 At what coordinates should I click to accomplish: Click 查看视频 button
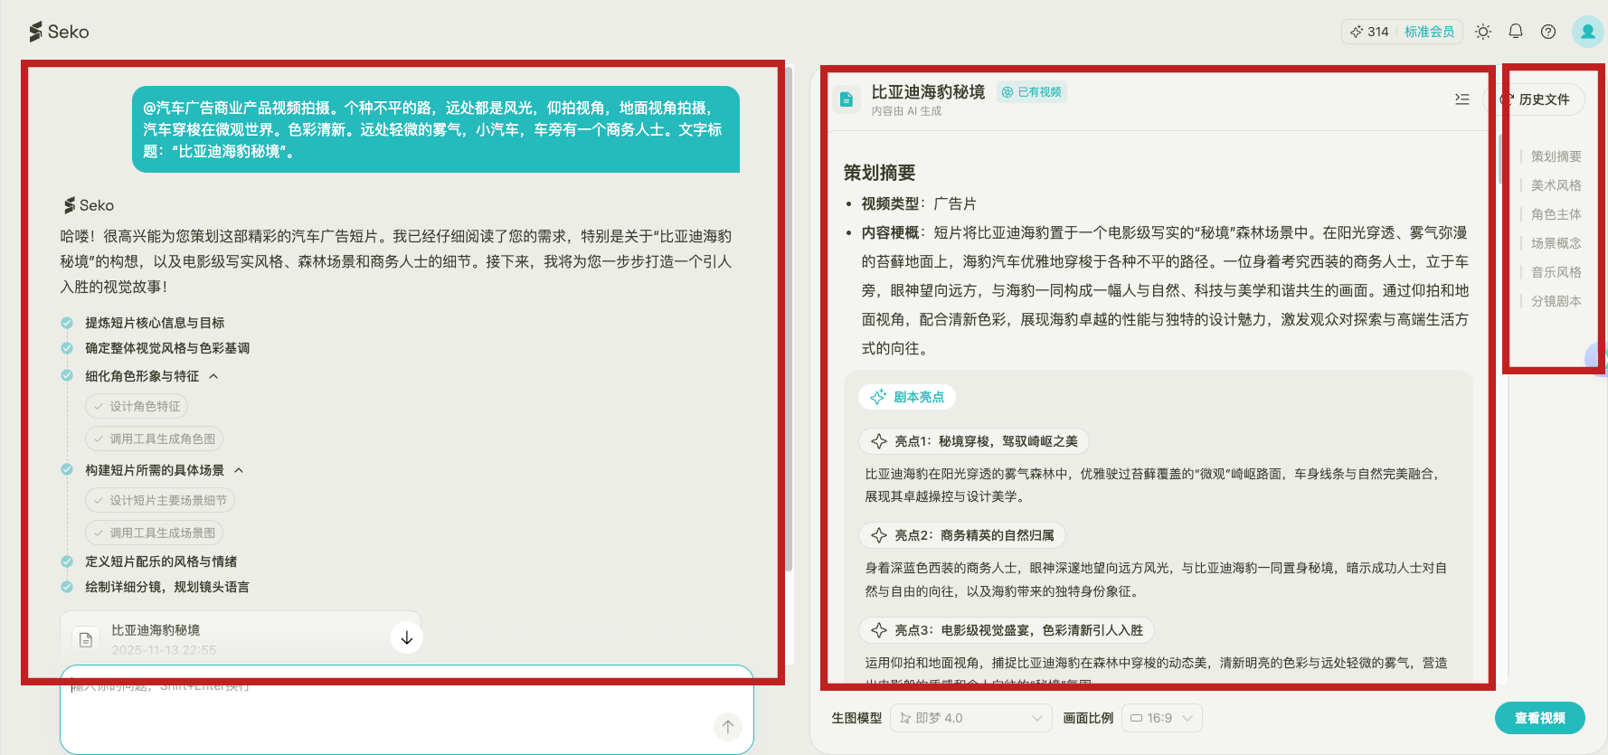(1540, 718)
